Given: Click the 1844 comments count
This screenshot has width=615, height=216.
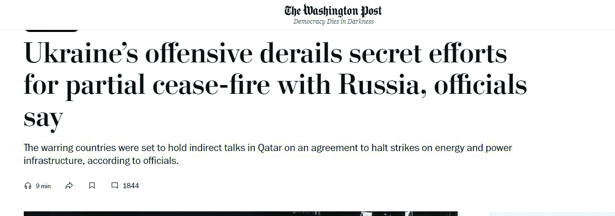Looking at the screenshot, I should pyautogui.click(x=131, y=186).
